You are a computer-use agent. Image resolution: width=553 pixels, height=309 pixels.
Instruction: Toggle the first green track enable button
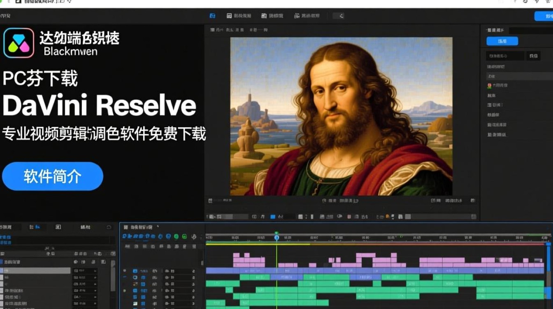176,236
